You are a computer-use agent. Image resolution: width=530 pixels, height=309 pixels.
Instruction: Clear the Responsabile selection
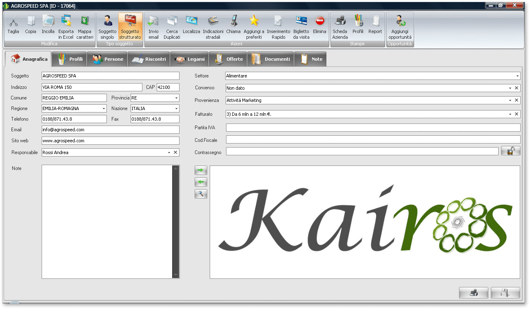point(175,152)
